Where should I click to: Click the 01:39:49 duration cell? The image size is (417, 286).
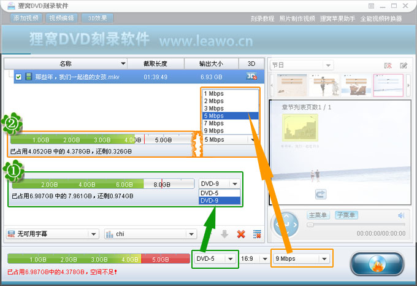point(156,77)
